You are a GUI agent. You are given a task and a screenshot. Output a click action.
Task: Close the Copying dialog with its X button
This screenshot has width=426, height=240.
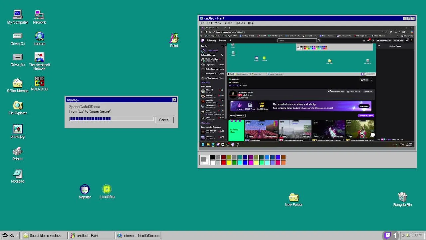point(174,100)
